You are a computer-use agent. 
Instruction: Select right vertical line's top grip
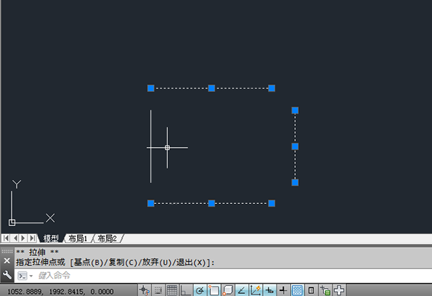(x=295, y=110)
